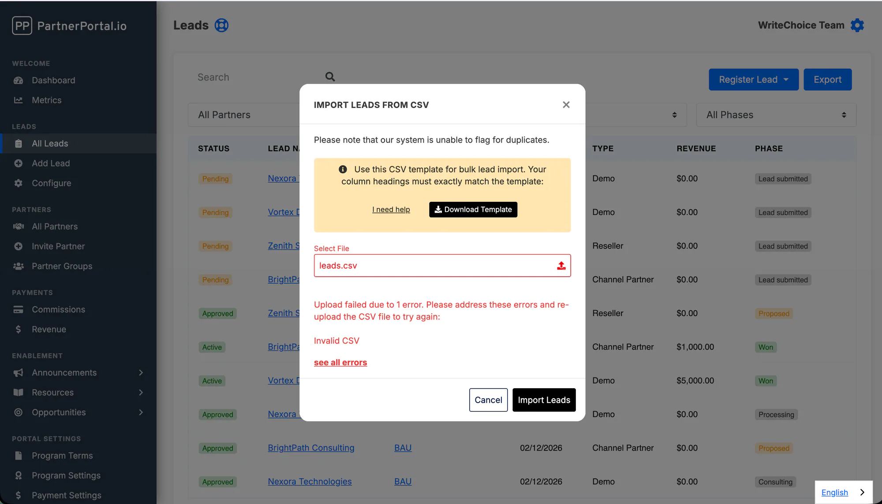
Task: Click the info icon in the CSV template notice
Action: tap(343, 169)
